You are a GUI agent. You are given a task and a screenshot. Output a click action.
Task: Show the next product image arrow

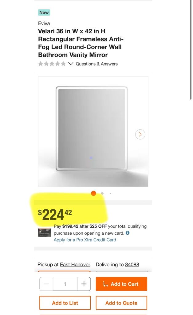pyautogui.click(x=140, y=134)
